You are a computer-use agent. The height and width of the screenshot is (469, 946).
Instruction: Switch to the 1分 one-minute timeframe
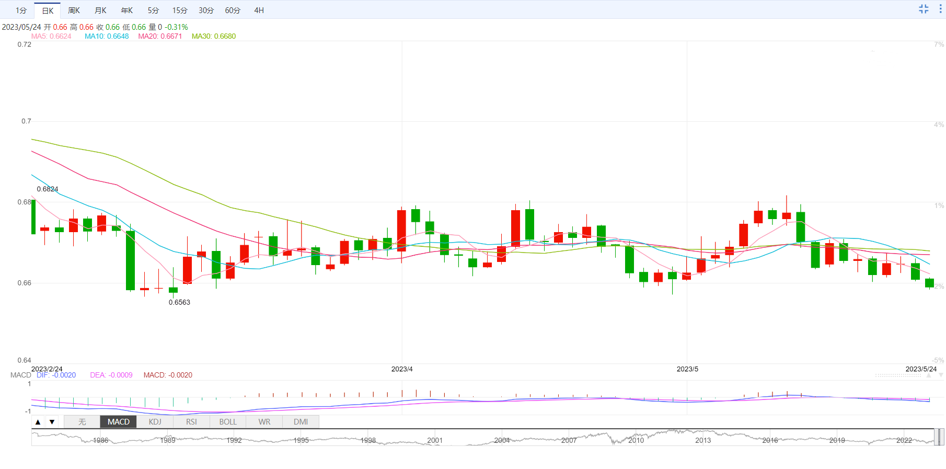pyautogui.click(x=21, y=10)
